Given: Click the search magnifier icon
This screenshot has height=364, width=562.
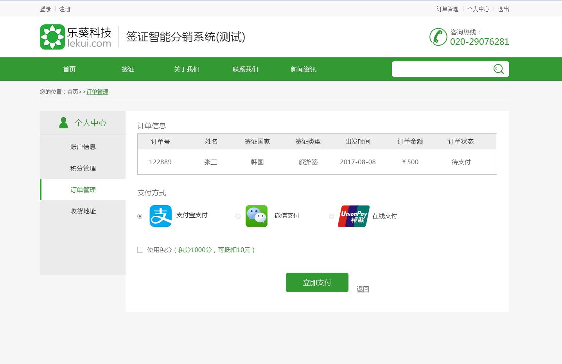Looking at the screenshot, I should click(498, 69).
